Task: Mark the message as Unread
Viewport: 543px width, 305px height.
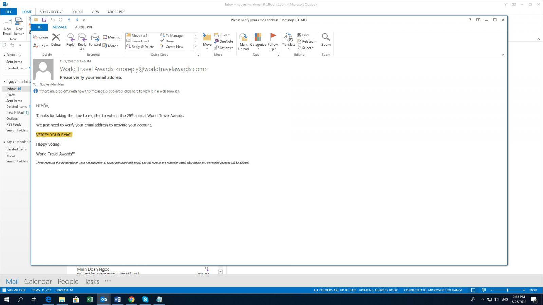Action: pyautogui.click(x=243, y=41)
